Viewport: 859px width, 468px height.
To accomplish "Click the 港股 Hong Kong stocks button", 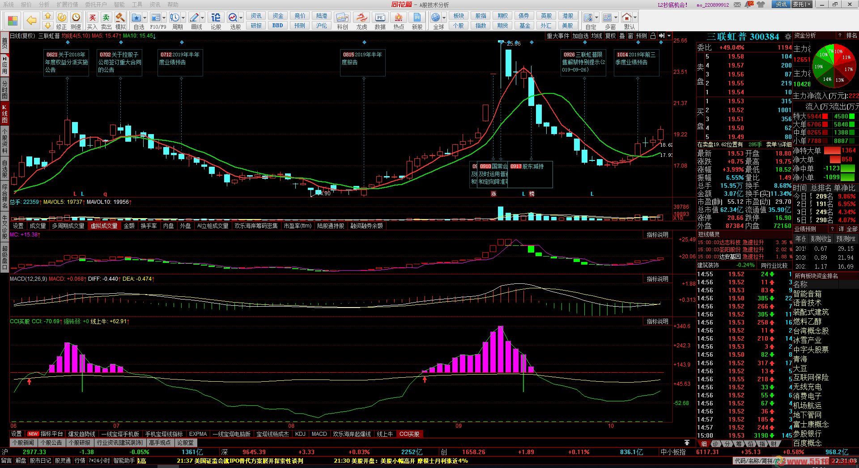I will [x=568, y=16].
